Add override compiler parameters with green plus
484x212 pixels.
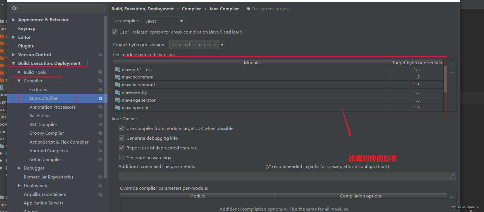tap(452, 197)
